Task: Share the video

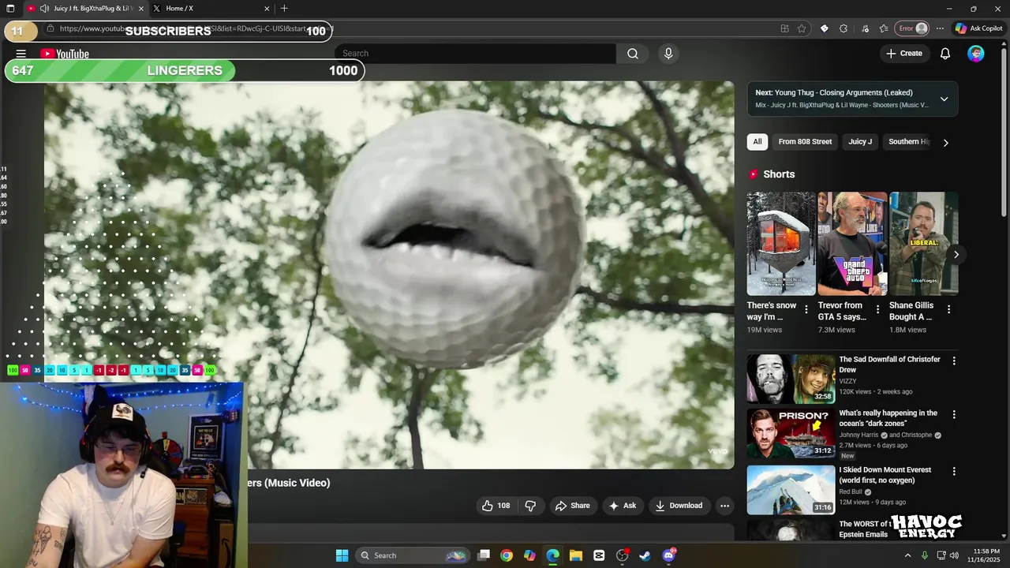Action: point(572,506)
